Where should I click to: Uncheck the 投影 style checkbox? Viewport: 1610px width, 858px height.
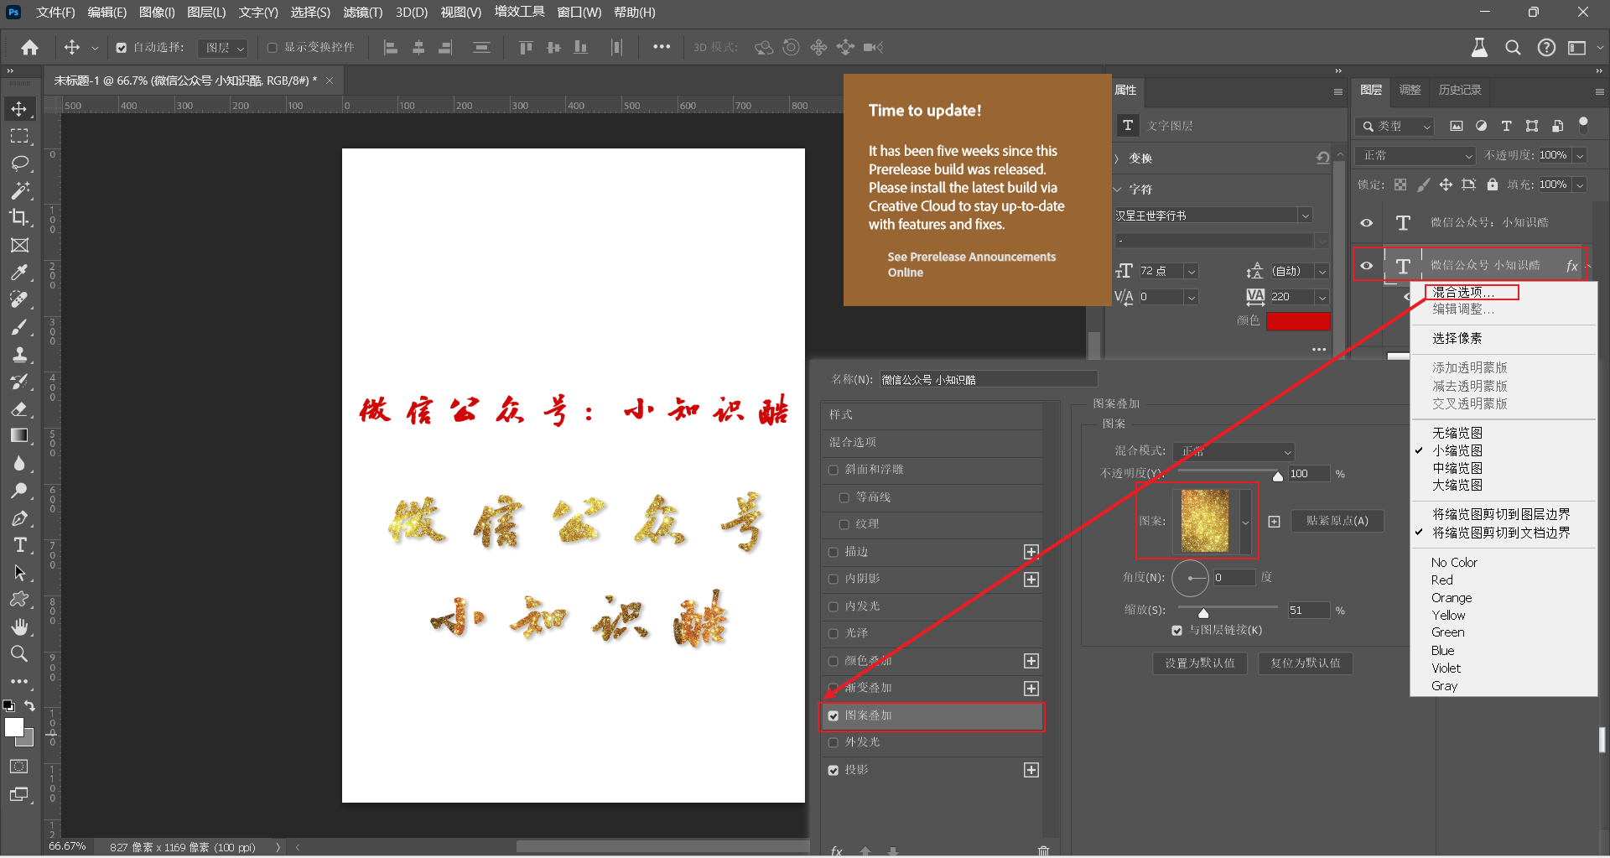tap(834, 770)
